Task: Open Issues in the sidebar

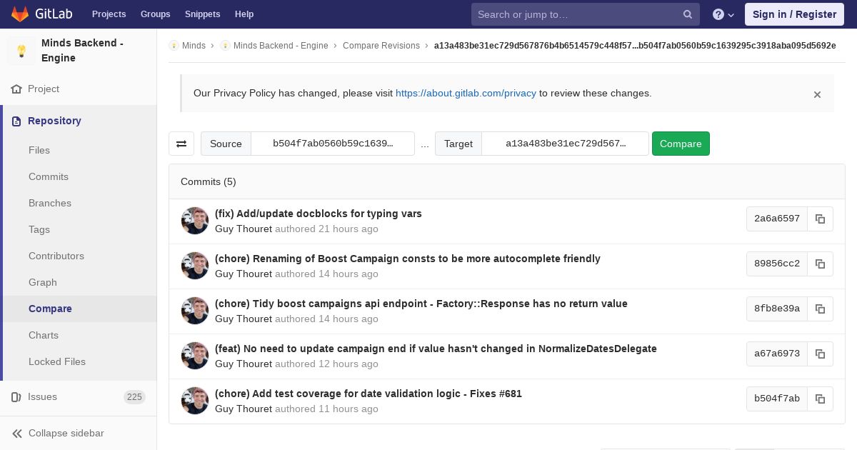Action: [x=42, y=396]
